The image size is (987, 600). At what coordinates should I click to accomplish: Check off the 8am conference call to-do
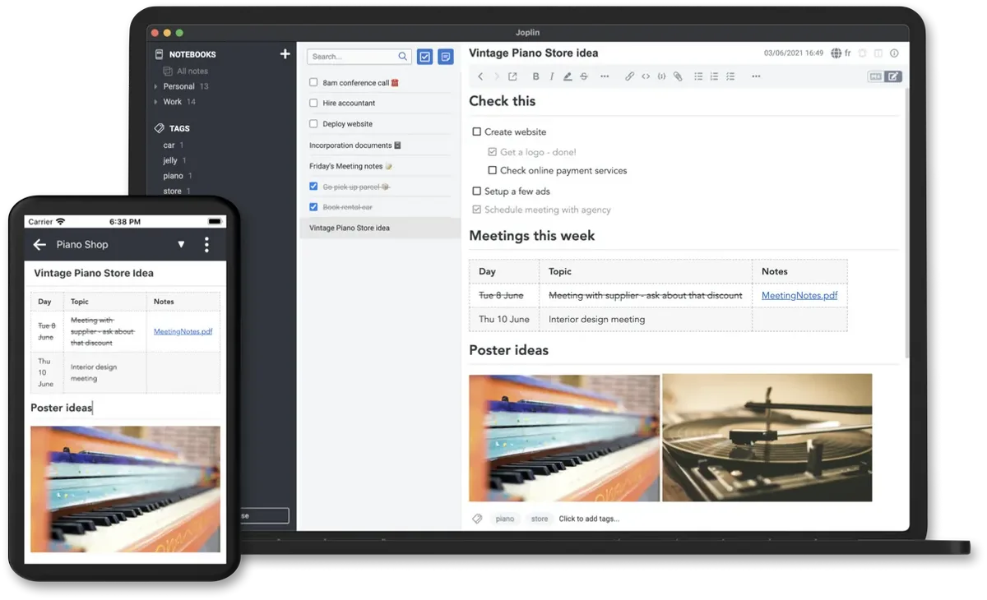313,82
